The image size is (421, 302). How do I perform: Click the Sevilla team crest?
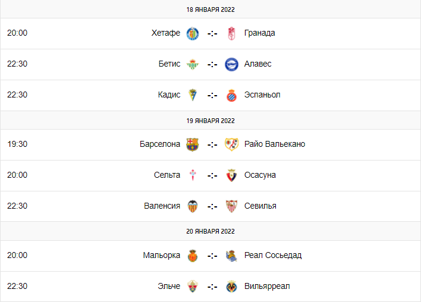pyautogui.click(x=231, y=206)
